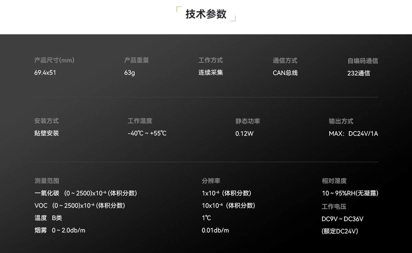This screenshot has height=253, width=412.
Task: Click the 232通信 value
Action: pos(358,73)
